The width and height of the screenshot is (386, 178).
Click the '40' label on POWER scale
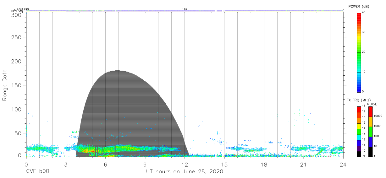[x=364, y=12]
